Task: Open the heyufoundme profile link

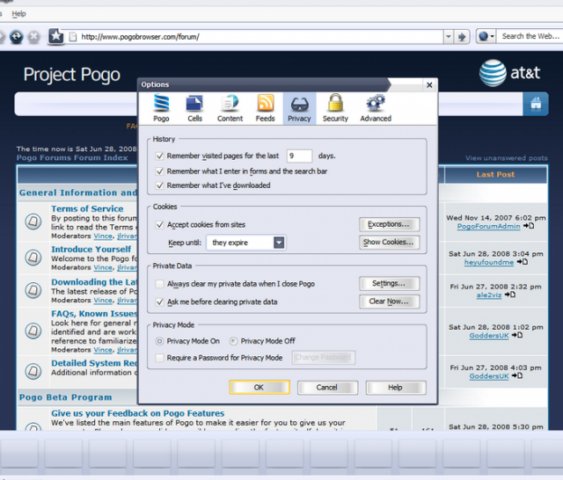Action: [489, 263]
